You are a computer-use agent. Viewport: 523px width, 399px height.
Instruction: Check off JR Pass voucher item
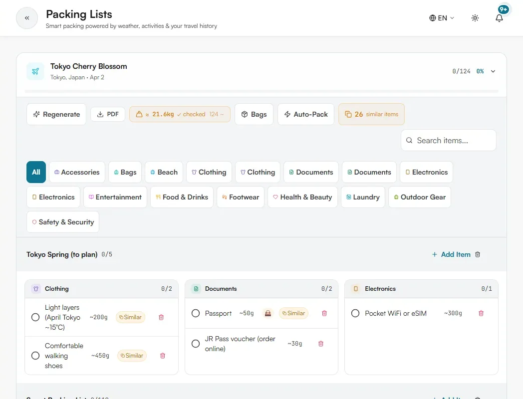point(196,344)
